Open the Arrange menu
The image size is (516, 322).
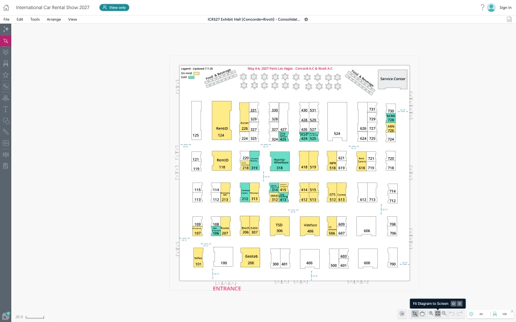tap(54, 19)
